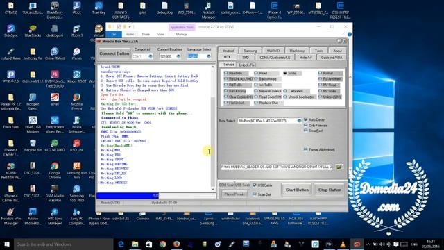
Task: Click the firmware file path field
Action: pyautogui.click(x=276, y=167)
